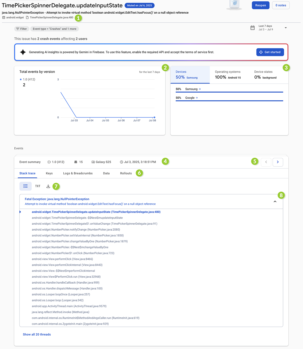Switch to the Logs & Breadcrumbs tab

point(78,173)
